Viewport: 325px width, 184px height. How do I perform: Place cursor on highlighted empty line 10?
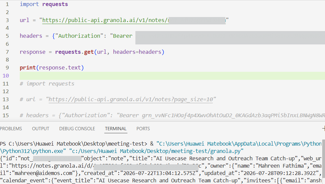172,76
